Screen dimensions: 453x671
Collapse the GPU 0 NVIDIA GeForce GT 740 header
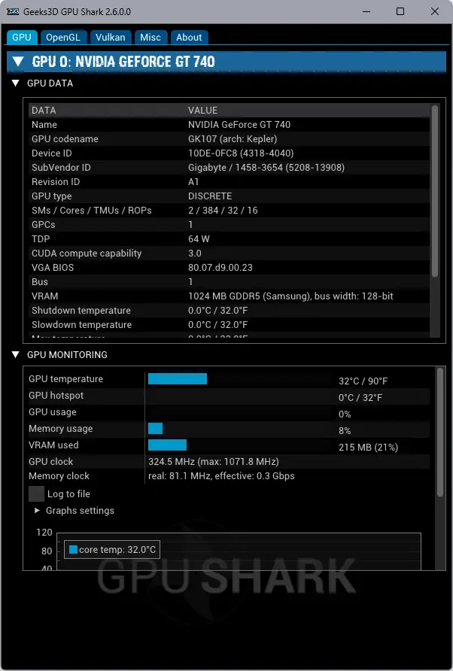point(18,62)
